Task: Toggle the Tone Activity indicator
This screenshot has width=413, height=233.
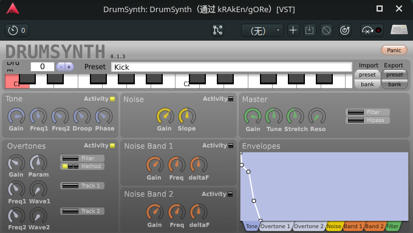Action: 112,99
